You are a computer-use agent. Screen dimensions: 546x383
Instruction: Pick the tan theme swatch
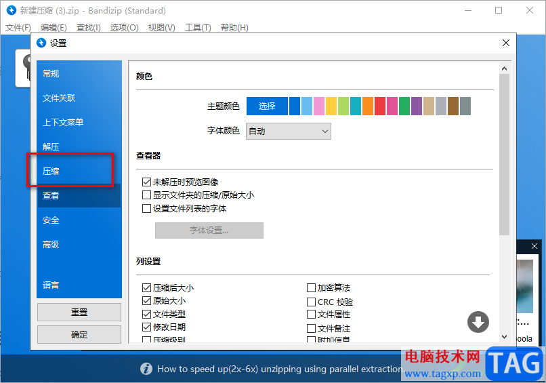click(429, 106)
